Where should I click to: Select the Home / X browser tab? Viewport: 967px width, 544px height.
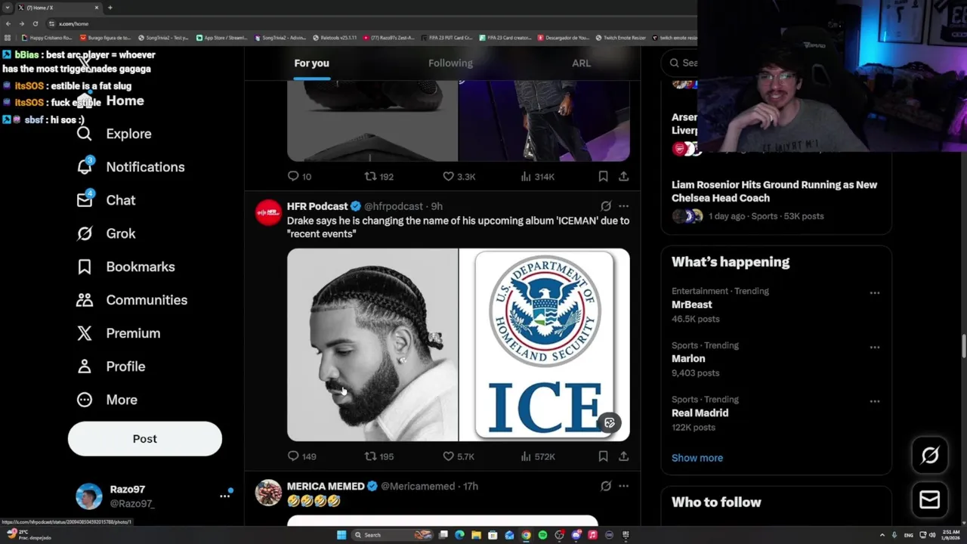click(x=57, y=8)
